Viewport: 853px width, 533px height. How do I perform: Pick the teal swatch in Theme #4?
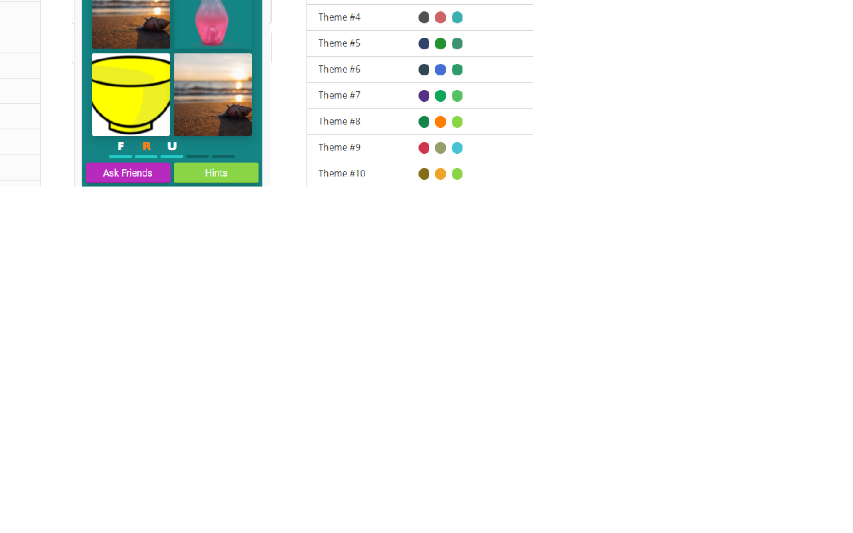coord(457,17)
